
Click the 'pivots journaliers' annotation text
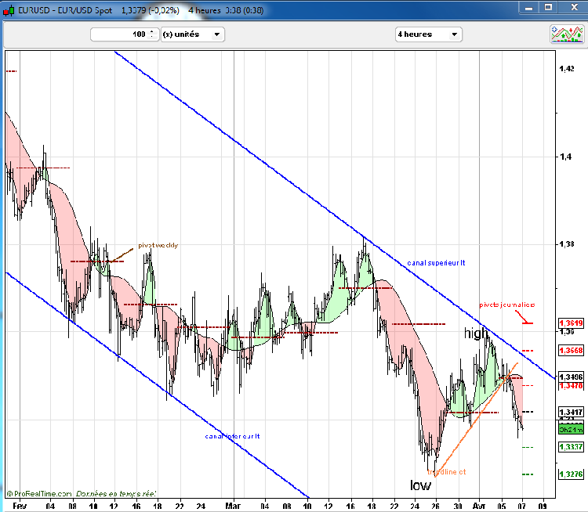point(507,305)
